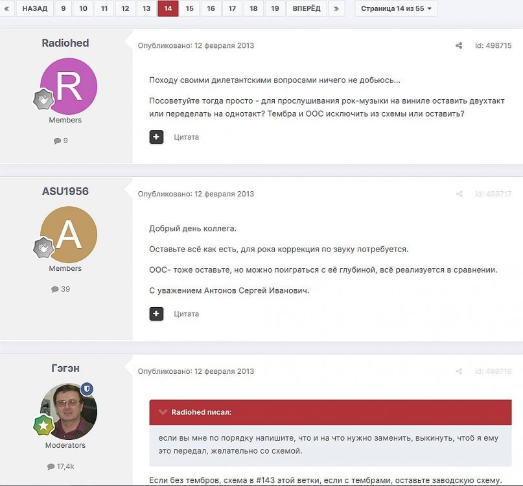Open Radiohed's username profile link
Screen dimensions: 523x486
click(65, 43)
